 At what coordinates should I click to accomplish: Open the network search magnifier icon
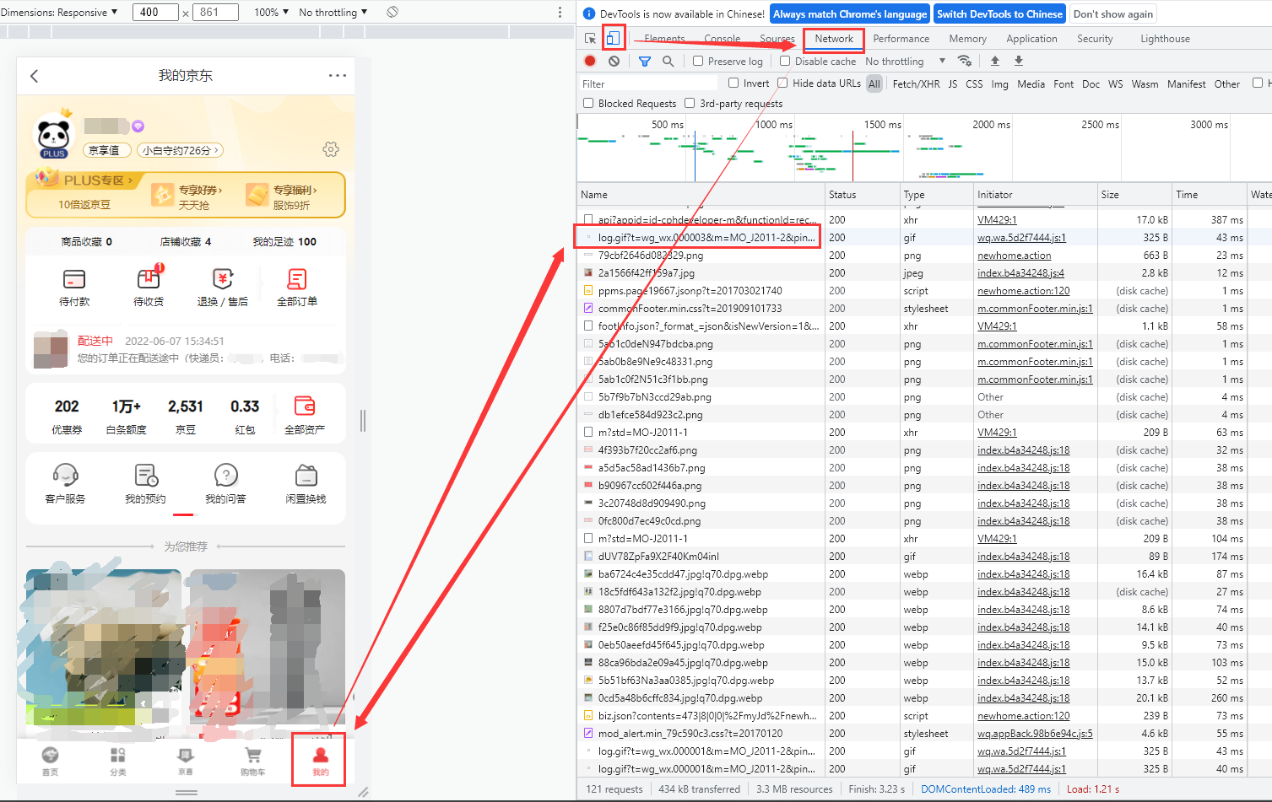click(x=668, y=61)
